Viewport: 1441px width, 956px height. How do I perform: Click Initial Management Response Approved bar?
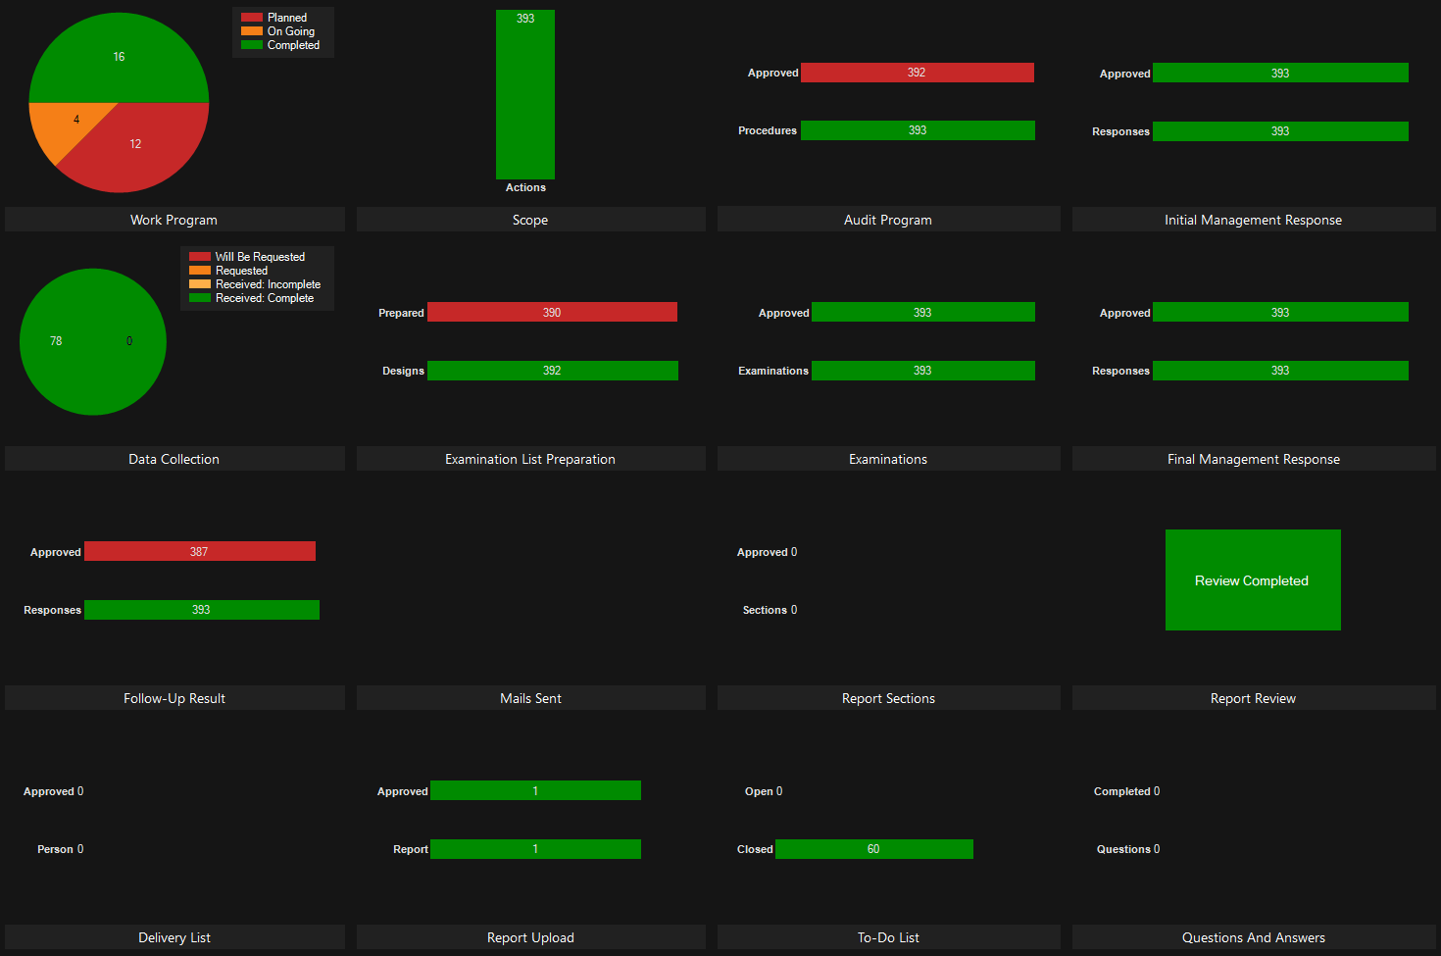(x=1280, y=73)
